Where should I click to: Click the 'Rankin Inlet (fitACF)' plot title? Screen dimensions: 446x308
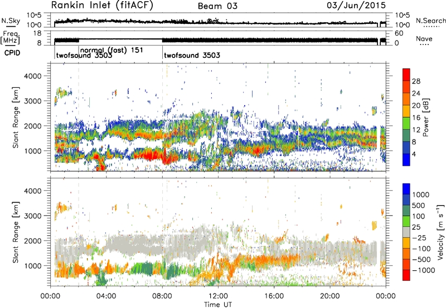(x=102, y=5)
